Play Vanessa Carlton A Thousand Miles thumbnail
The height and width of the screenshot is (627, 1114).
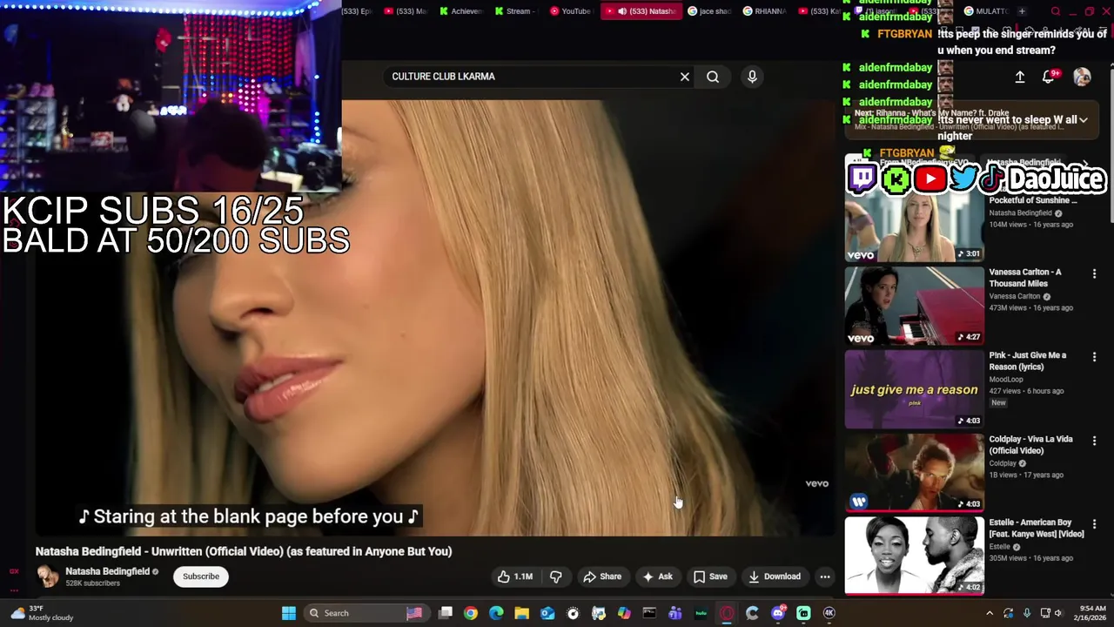[x=914, y=306]
